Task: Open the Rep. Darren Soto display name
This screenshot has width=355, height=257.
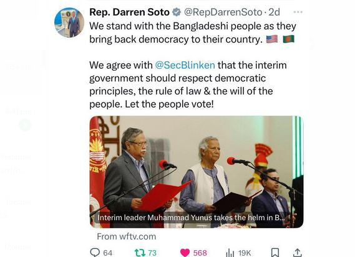Action: coord(129,12)
